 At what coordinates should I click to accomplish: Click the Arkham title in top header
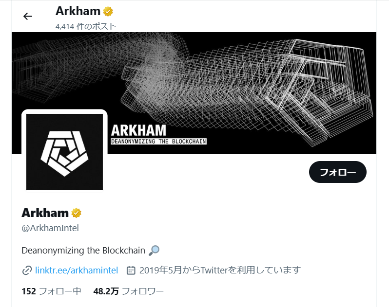(78, 11)
